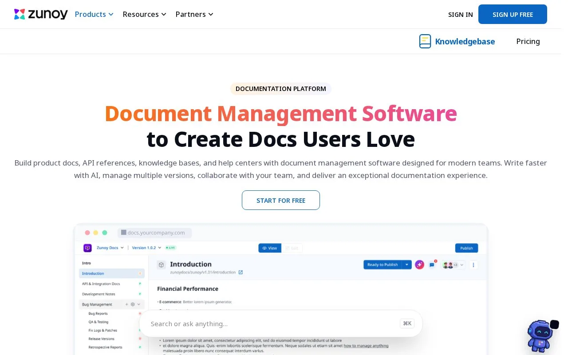Viewport: 568px width, 355px height.
Task: Open the Knowledgebase tab label
Action: click(465, 41)
